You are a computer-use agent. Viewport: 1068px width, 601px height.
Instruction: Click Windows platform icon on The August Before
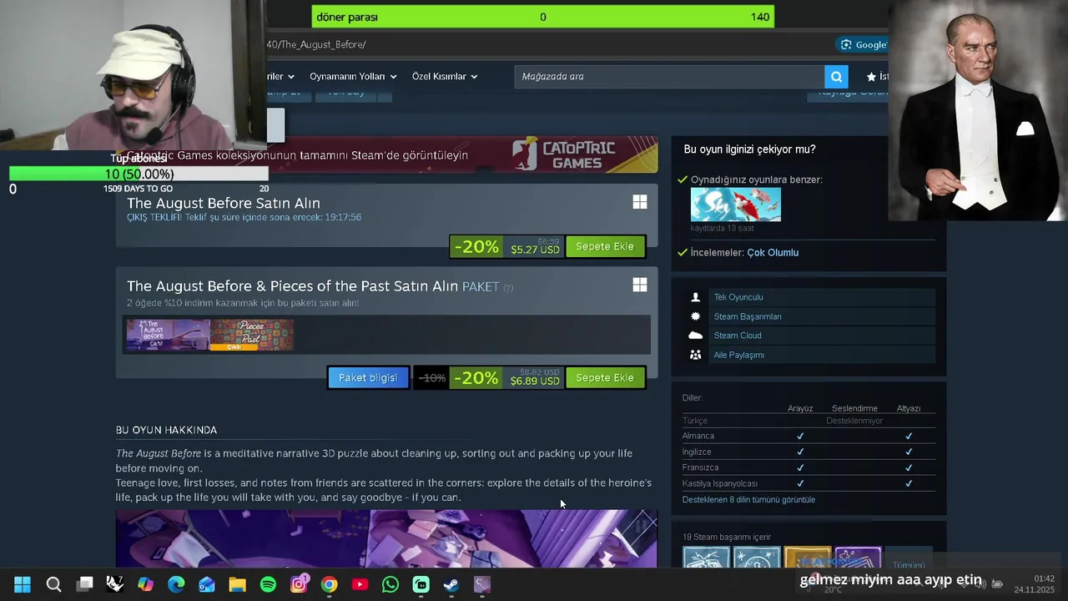pyautogui.click(x=640, y=202)
